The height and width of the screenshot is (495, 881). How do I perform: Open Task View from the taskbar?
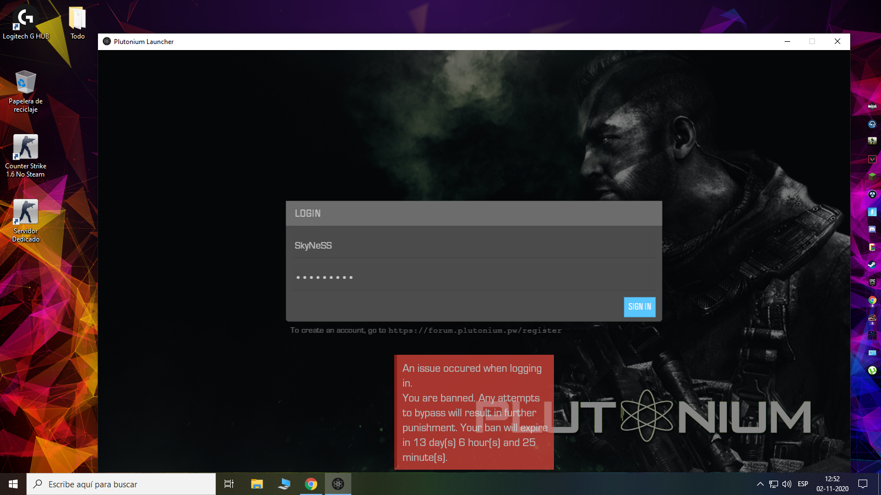tap(229, 484)
